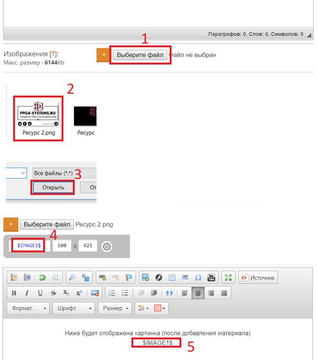Insert a numbered list

(112, 293)
